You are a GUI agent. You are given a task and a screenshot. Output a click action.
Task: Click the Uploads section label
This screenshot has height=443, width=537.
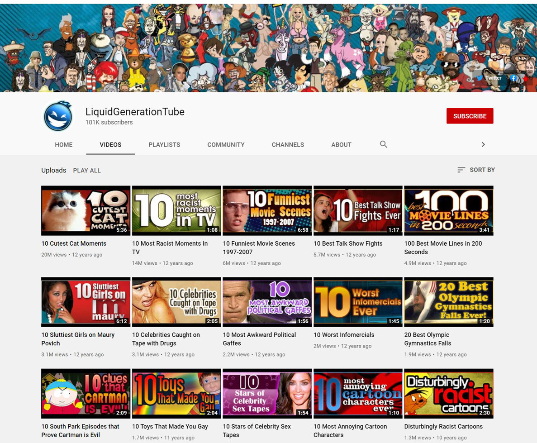pos(54,170)
